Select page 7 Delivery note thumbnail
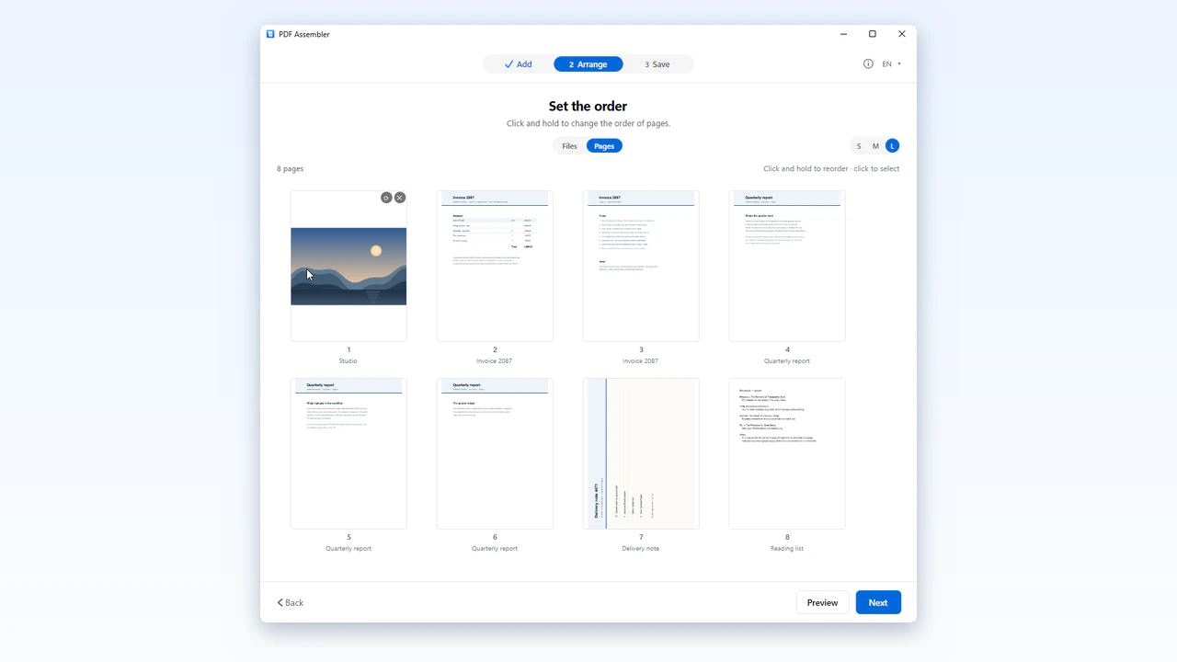Image resolution: width=1177 pixels, height=662 pixels. click(x=641, y=453)
